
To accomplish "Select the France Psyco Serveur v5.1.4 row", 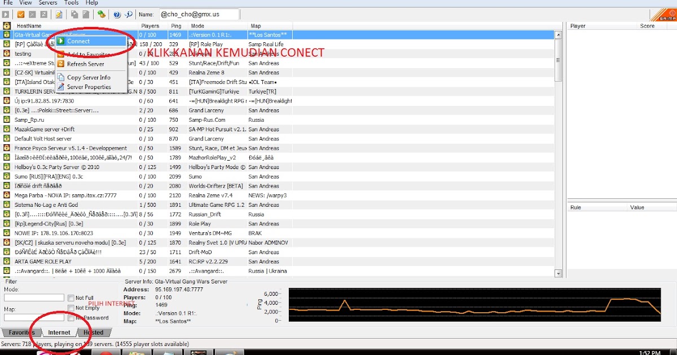I will [277, 148].
